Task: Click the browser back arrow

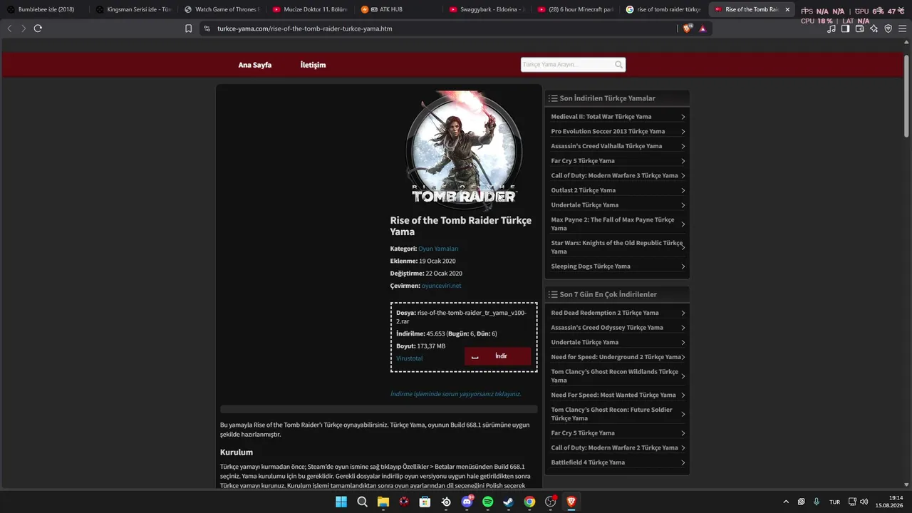Action: [9, 28]
